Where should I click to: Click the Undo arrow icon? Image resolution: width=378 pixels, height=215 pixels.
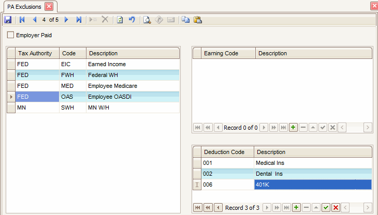pos(132,20)
